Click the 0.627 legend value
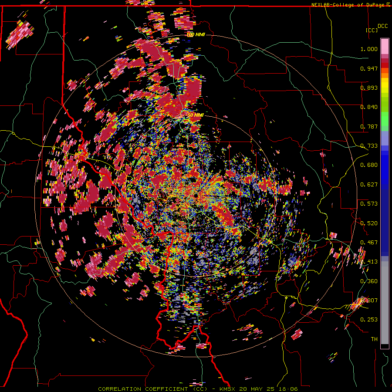Image resolution: width=392 pixels, height=392 pixels. click(369, 185)
